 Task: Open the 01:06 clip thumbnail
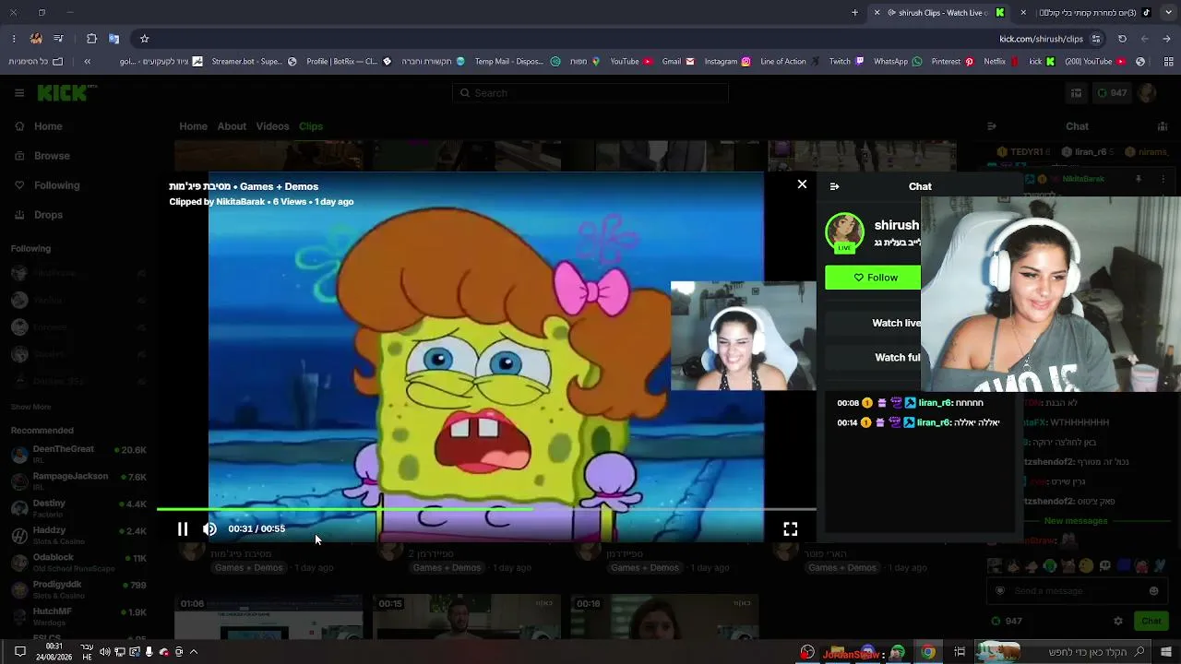[x=268, y=616]
